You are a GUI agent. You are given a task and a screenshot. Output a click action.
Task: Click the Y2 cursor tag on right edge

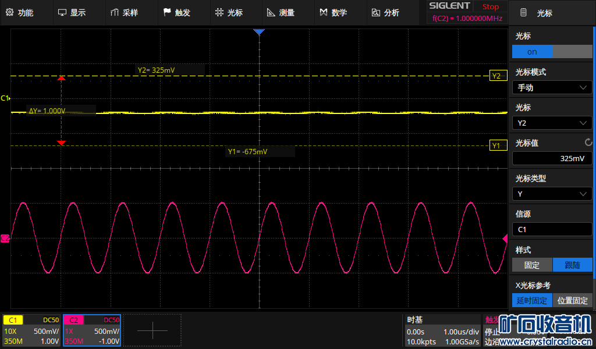pyautogui.click(x=496, y=76)
